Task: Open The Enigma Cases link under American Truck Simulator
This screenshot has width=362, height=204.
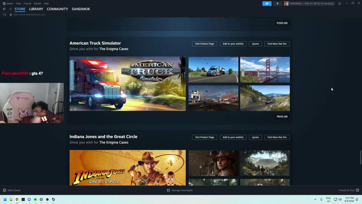Action: [x=114, y=49]
